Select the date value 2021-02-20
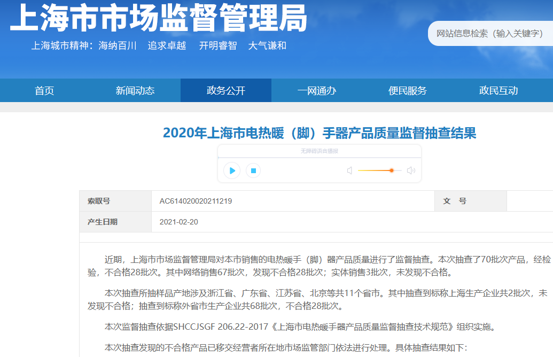This screenshot has width=553, height=357. 179,222
